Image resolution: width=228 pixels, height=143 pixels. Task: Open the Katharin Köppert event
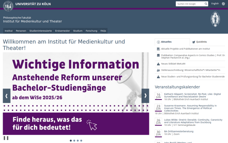pos(192,95)
